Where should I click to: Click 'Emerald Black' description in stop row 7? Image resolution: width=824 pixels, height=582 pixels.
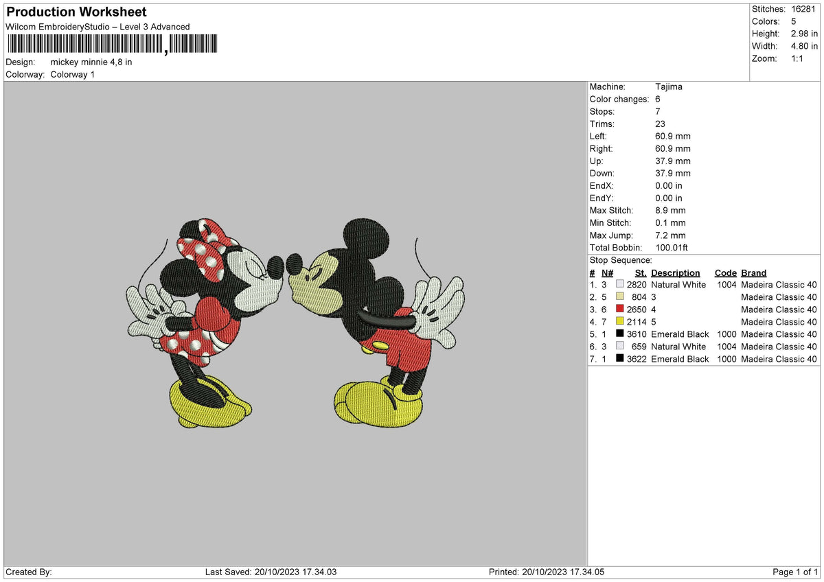(x=680, y=359)
